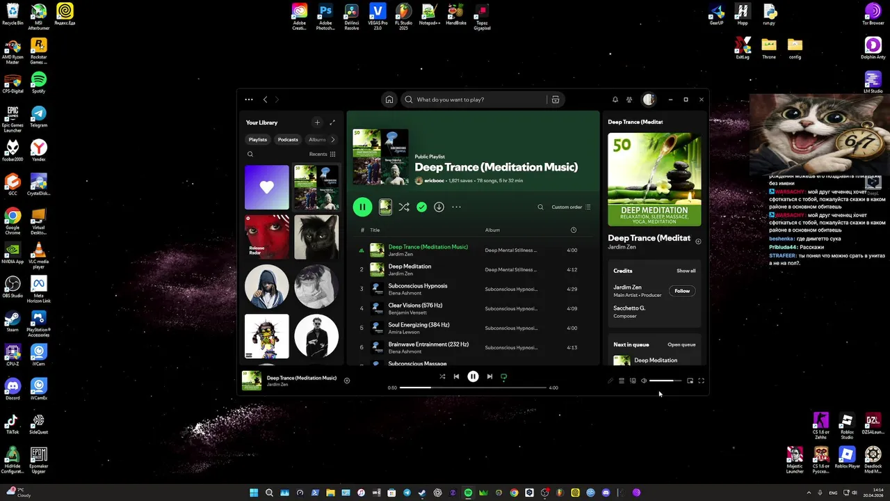
Task: Open ericbooc profile link
Action: [435, 180]
